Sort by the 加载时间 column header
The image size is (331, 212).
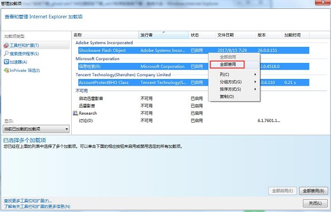click(296, 35)
